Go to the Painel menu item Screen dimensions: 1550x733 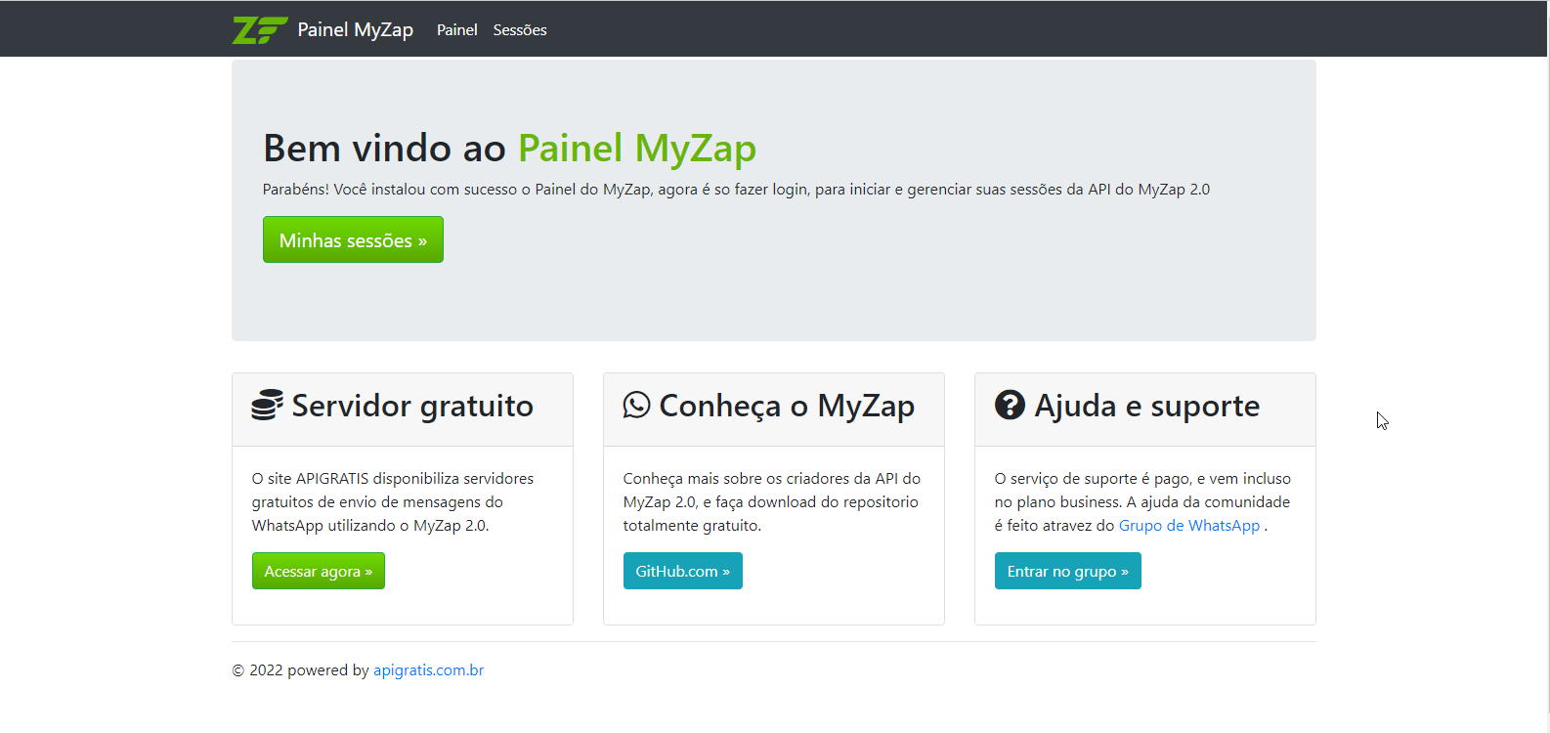(x=456, y=30)
